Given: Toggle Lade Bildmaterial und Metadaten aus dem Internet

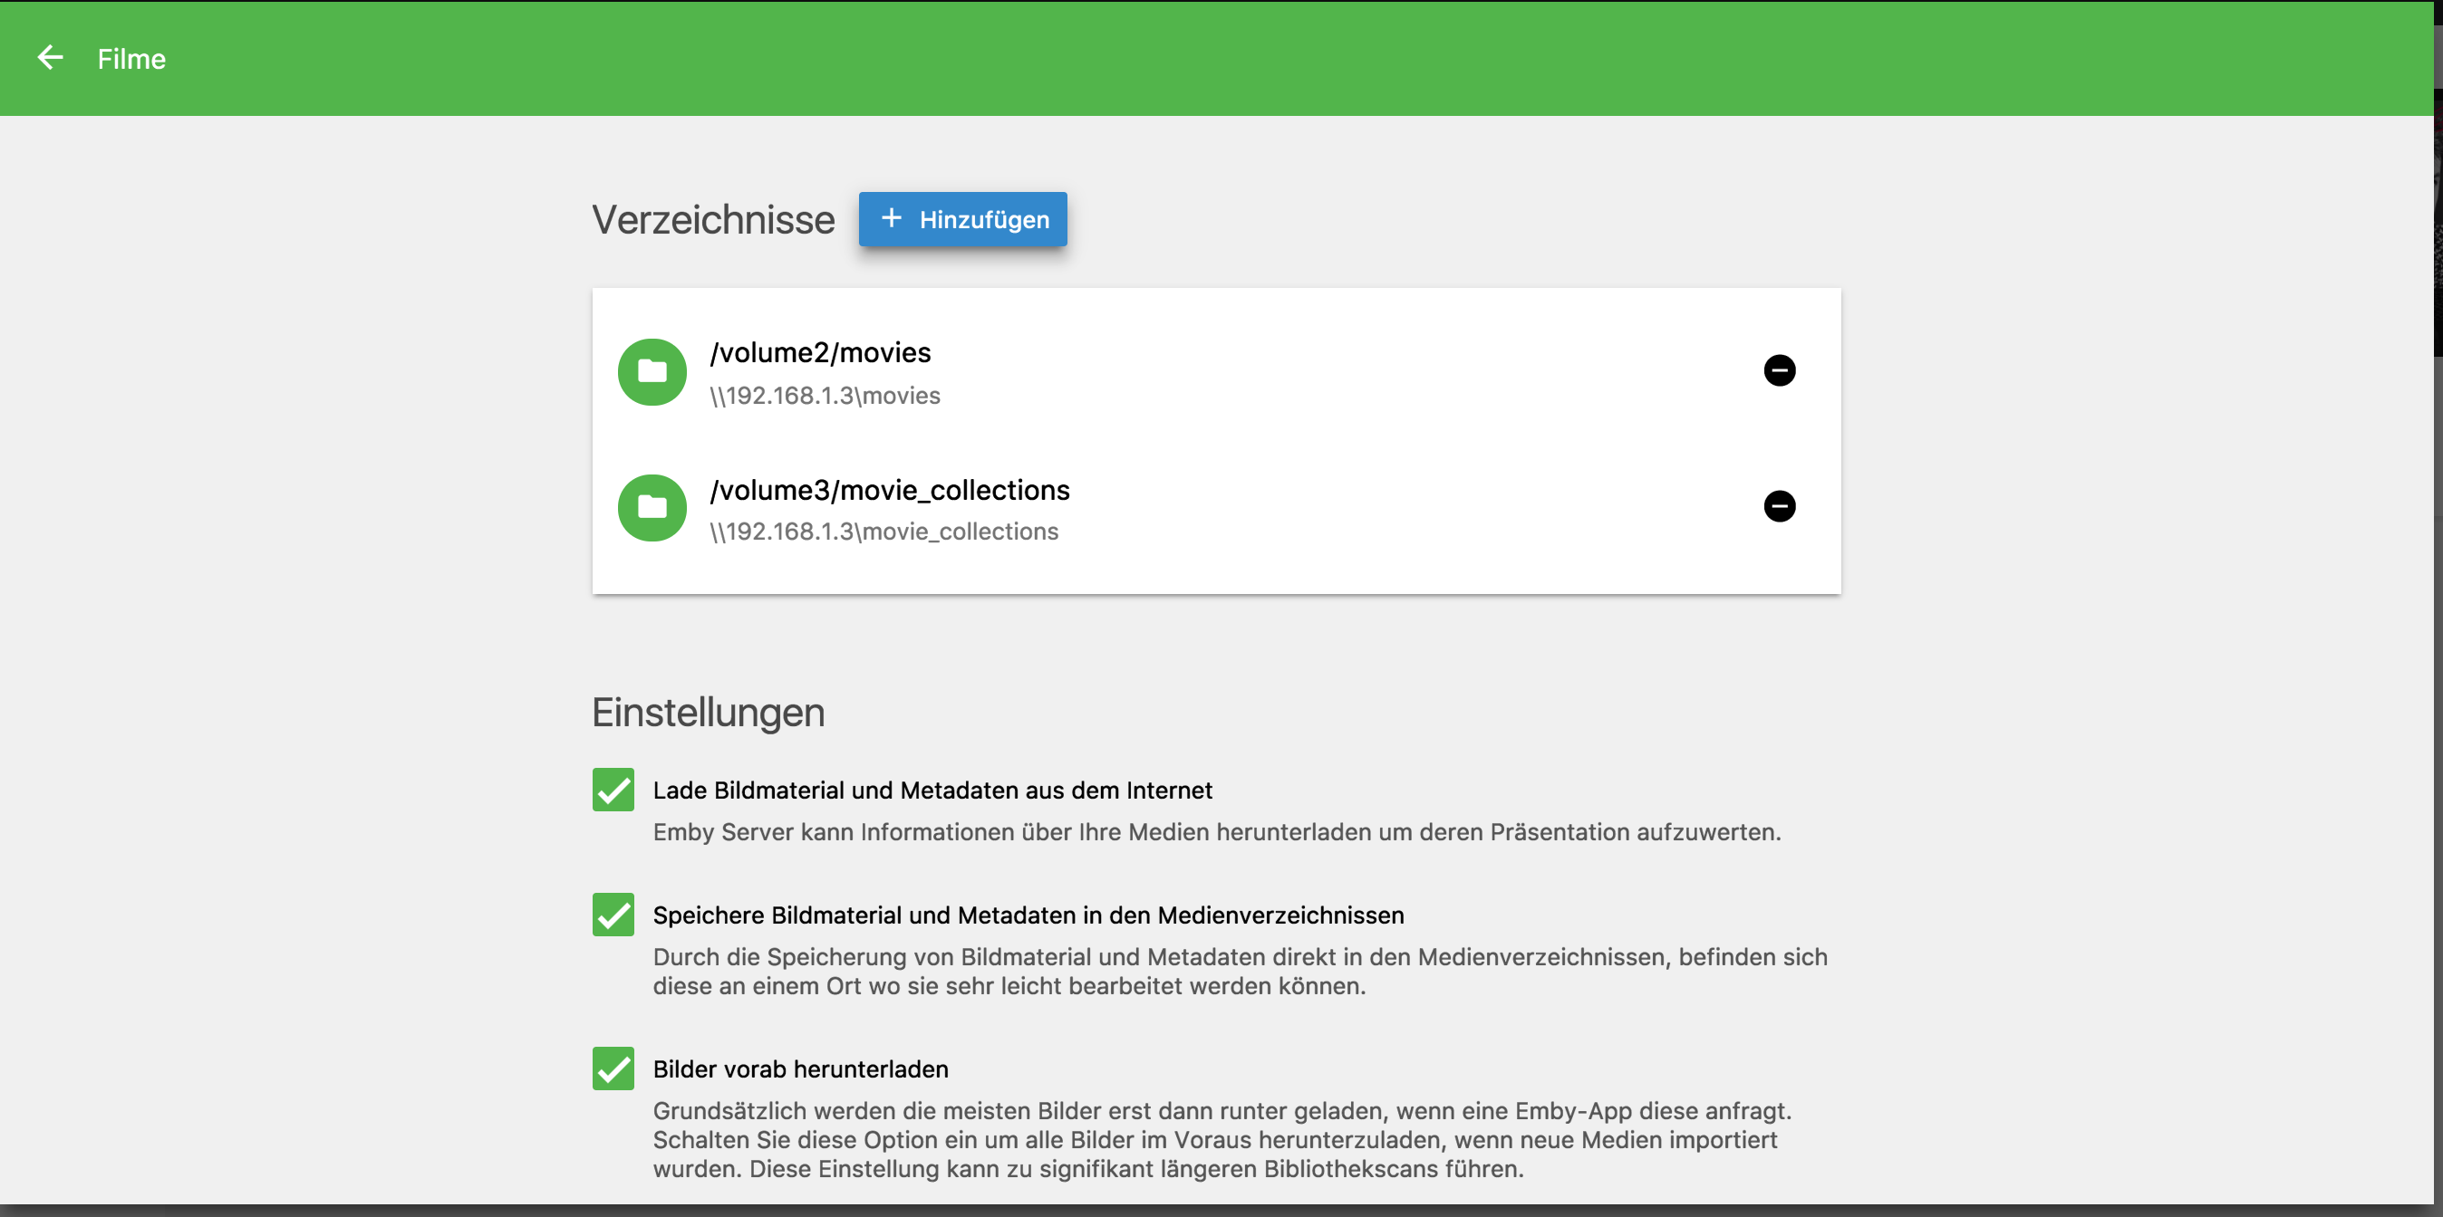Looking at the screenshot, I should 613,790.
